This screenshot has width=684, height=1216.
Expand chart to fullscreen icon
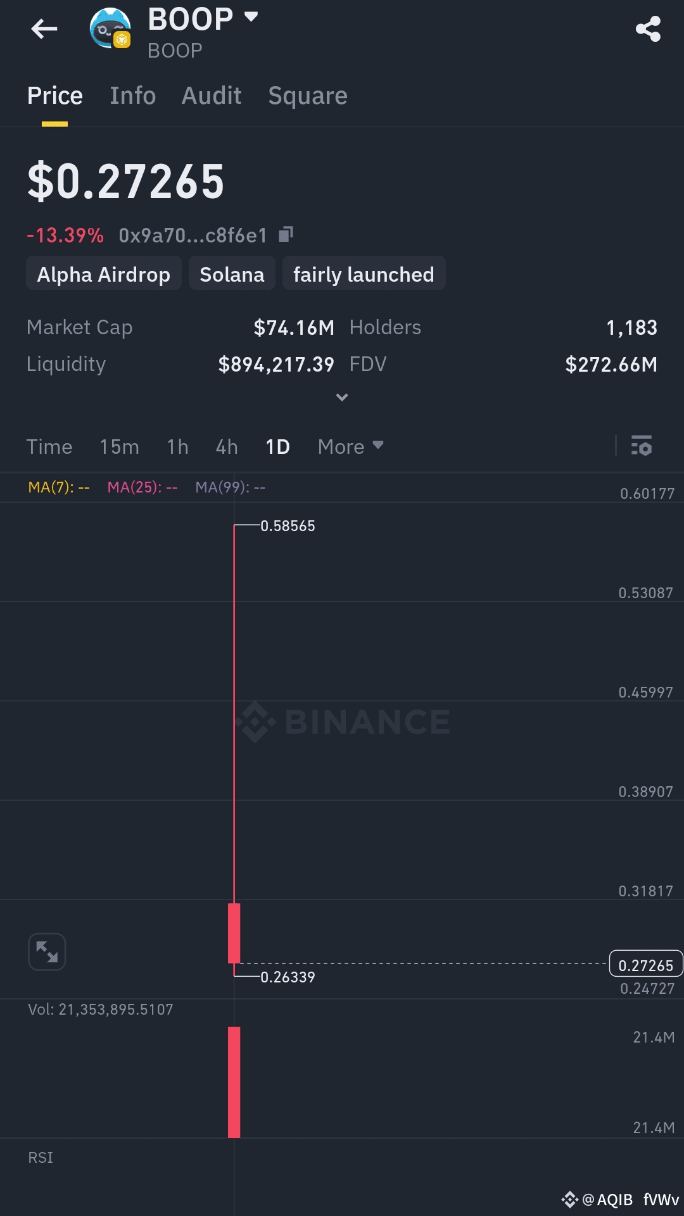(47, 951)
